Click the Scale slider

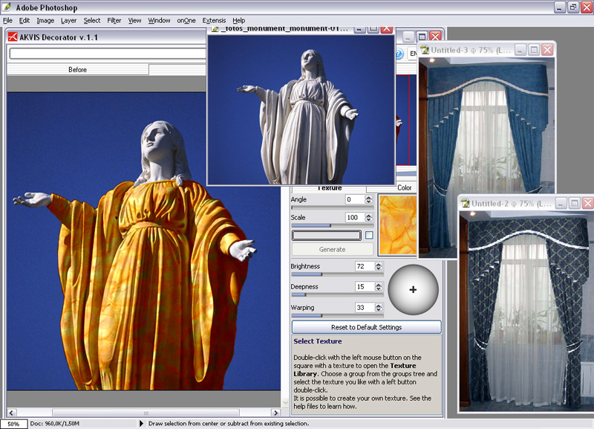[333, 226]
